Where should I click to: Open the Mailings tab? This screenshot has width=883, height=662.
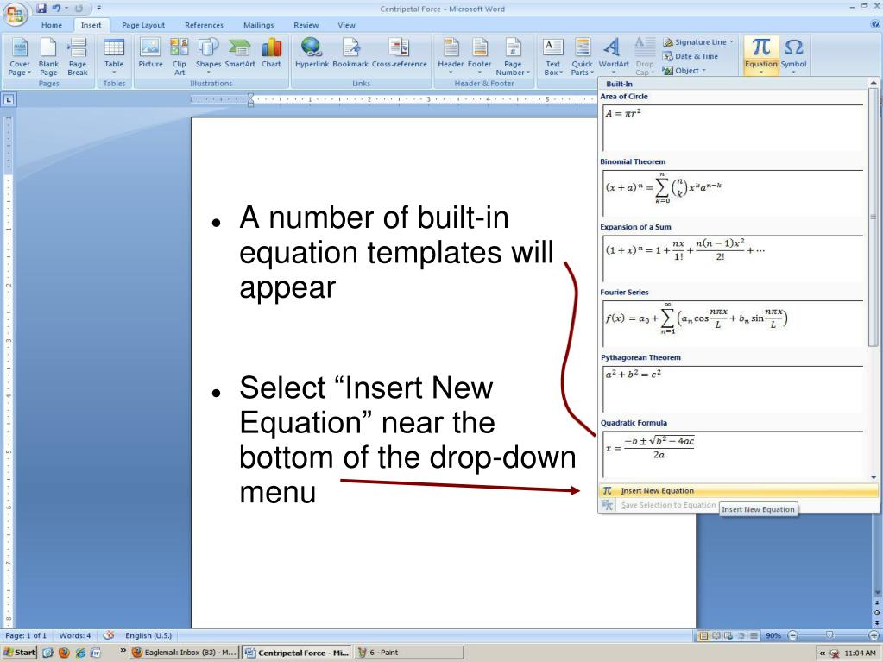point(258,25)
